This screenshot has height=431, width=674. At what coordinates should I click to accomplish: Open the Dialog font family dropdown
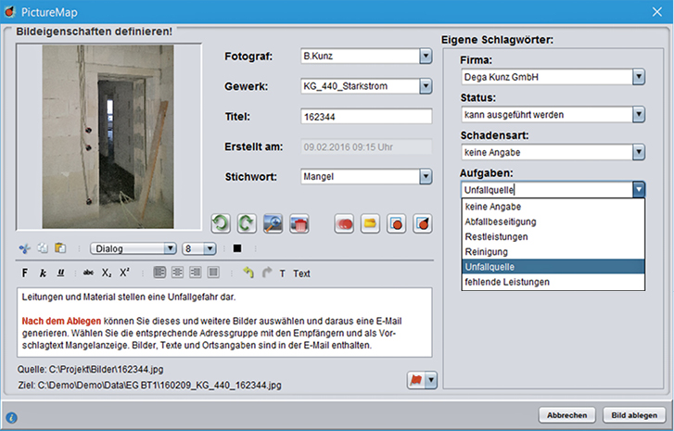tap(171, 248)
